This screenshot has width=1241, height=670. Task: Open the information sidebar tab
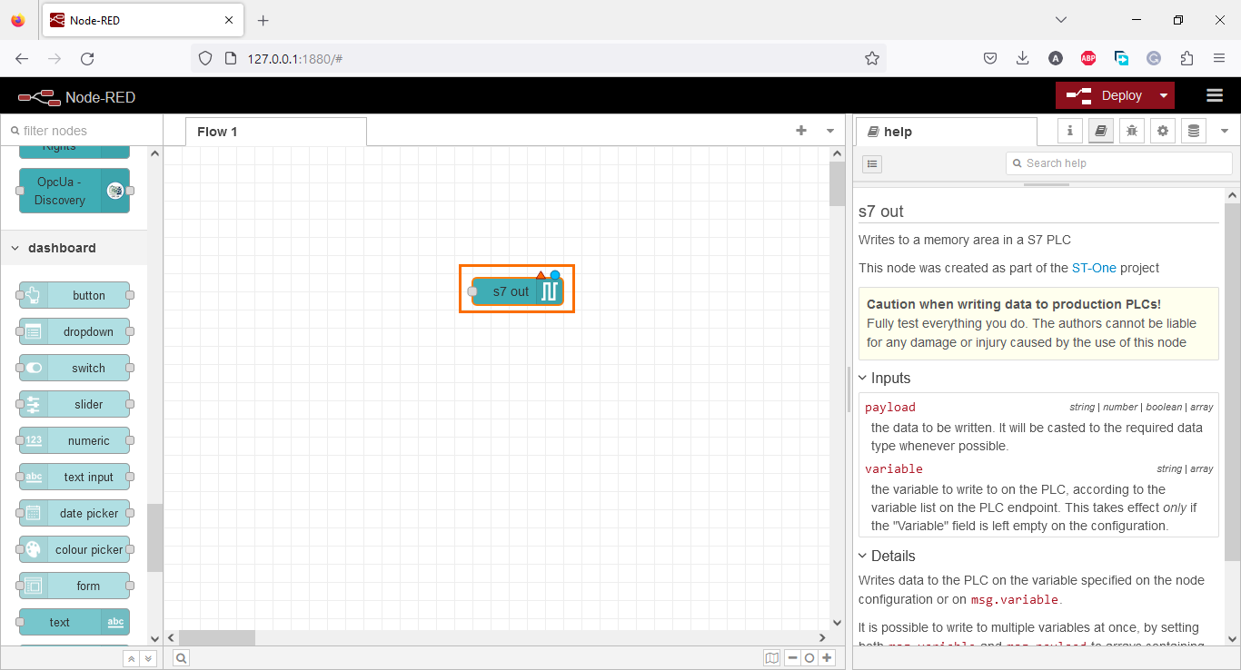[x=1070, y=131]
